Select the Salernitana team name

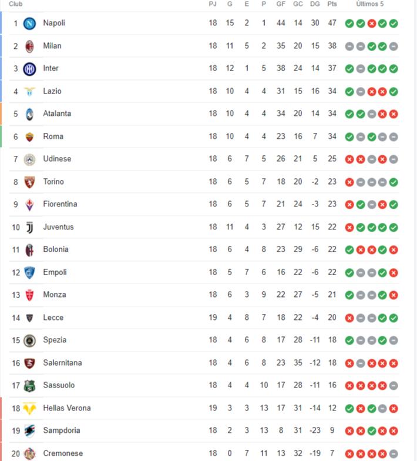click(62, 363)
